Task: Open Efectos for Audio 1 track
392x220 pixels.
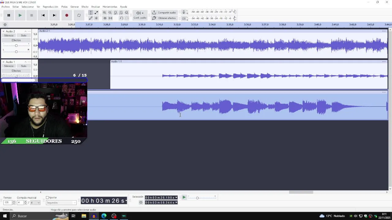Action: click(16, 71)
